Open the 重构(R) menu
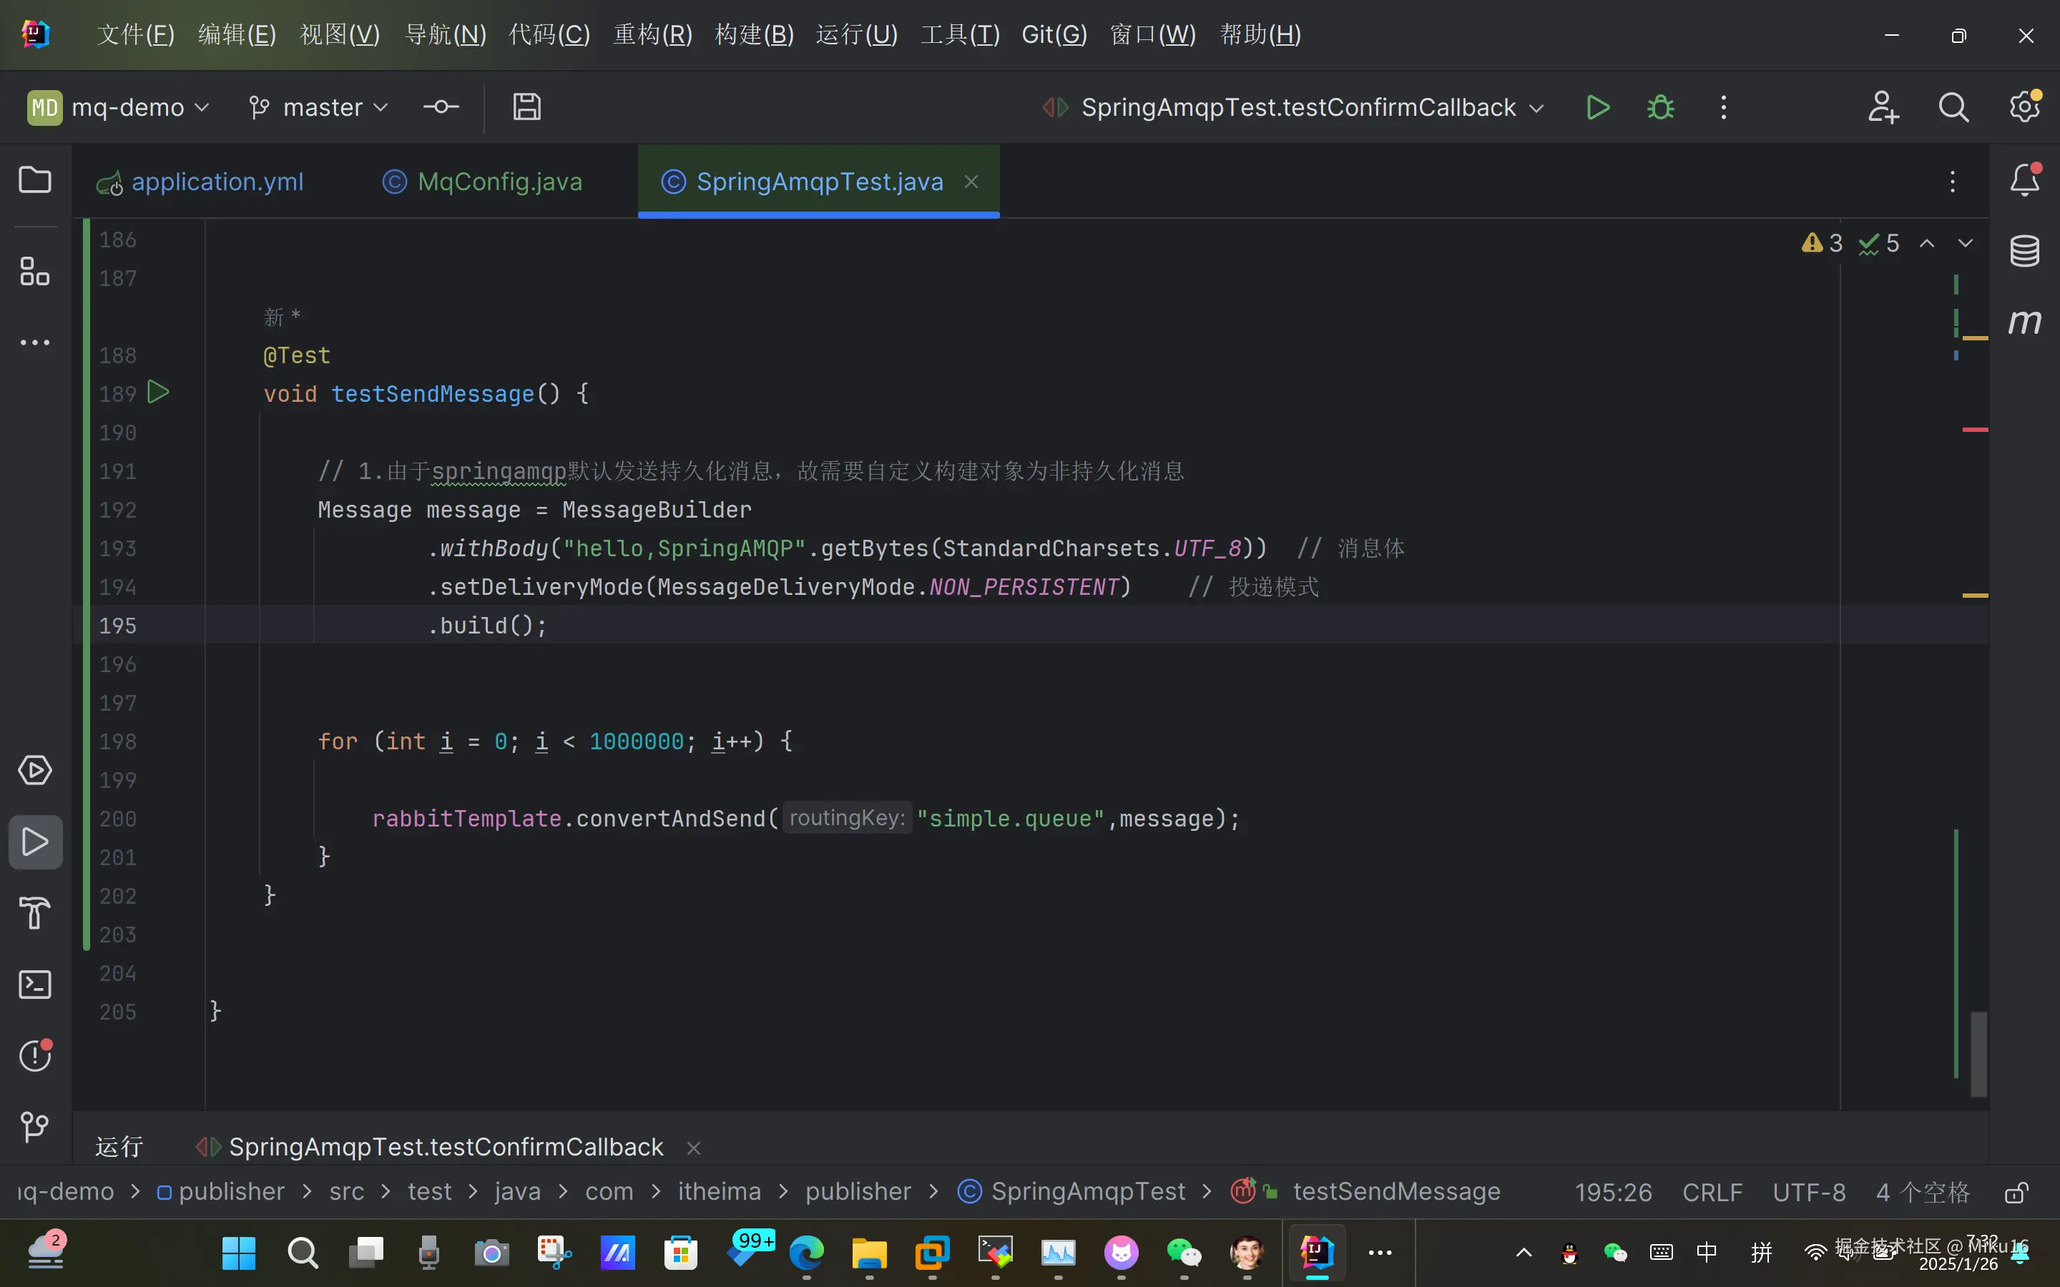The image size is (2060, 1287). pyautogui.click(x=653, y=35)
